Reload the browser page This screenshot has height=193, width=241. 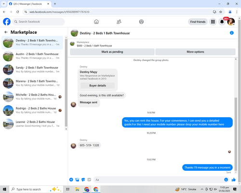pos(18,12)
